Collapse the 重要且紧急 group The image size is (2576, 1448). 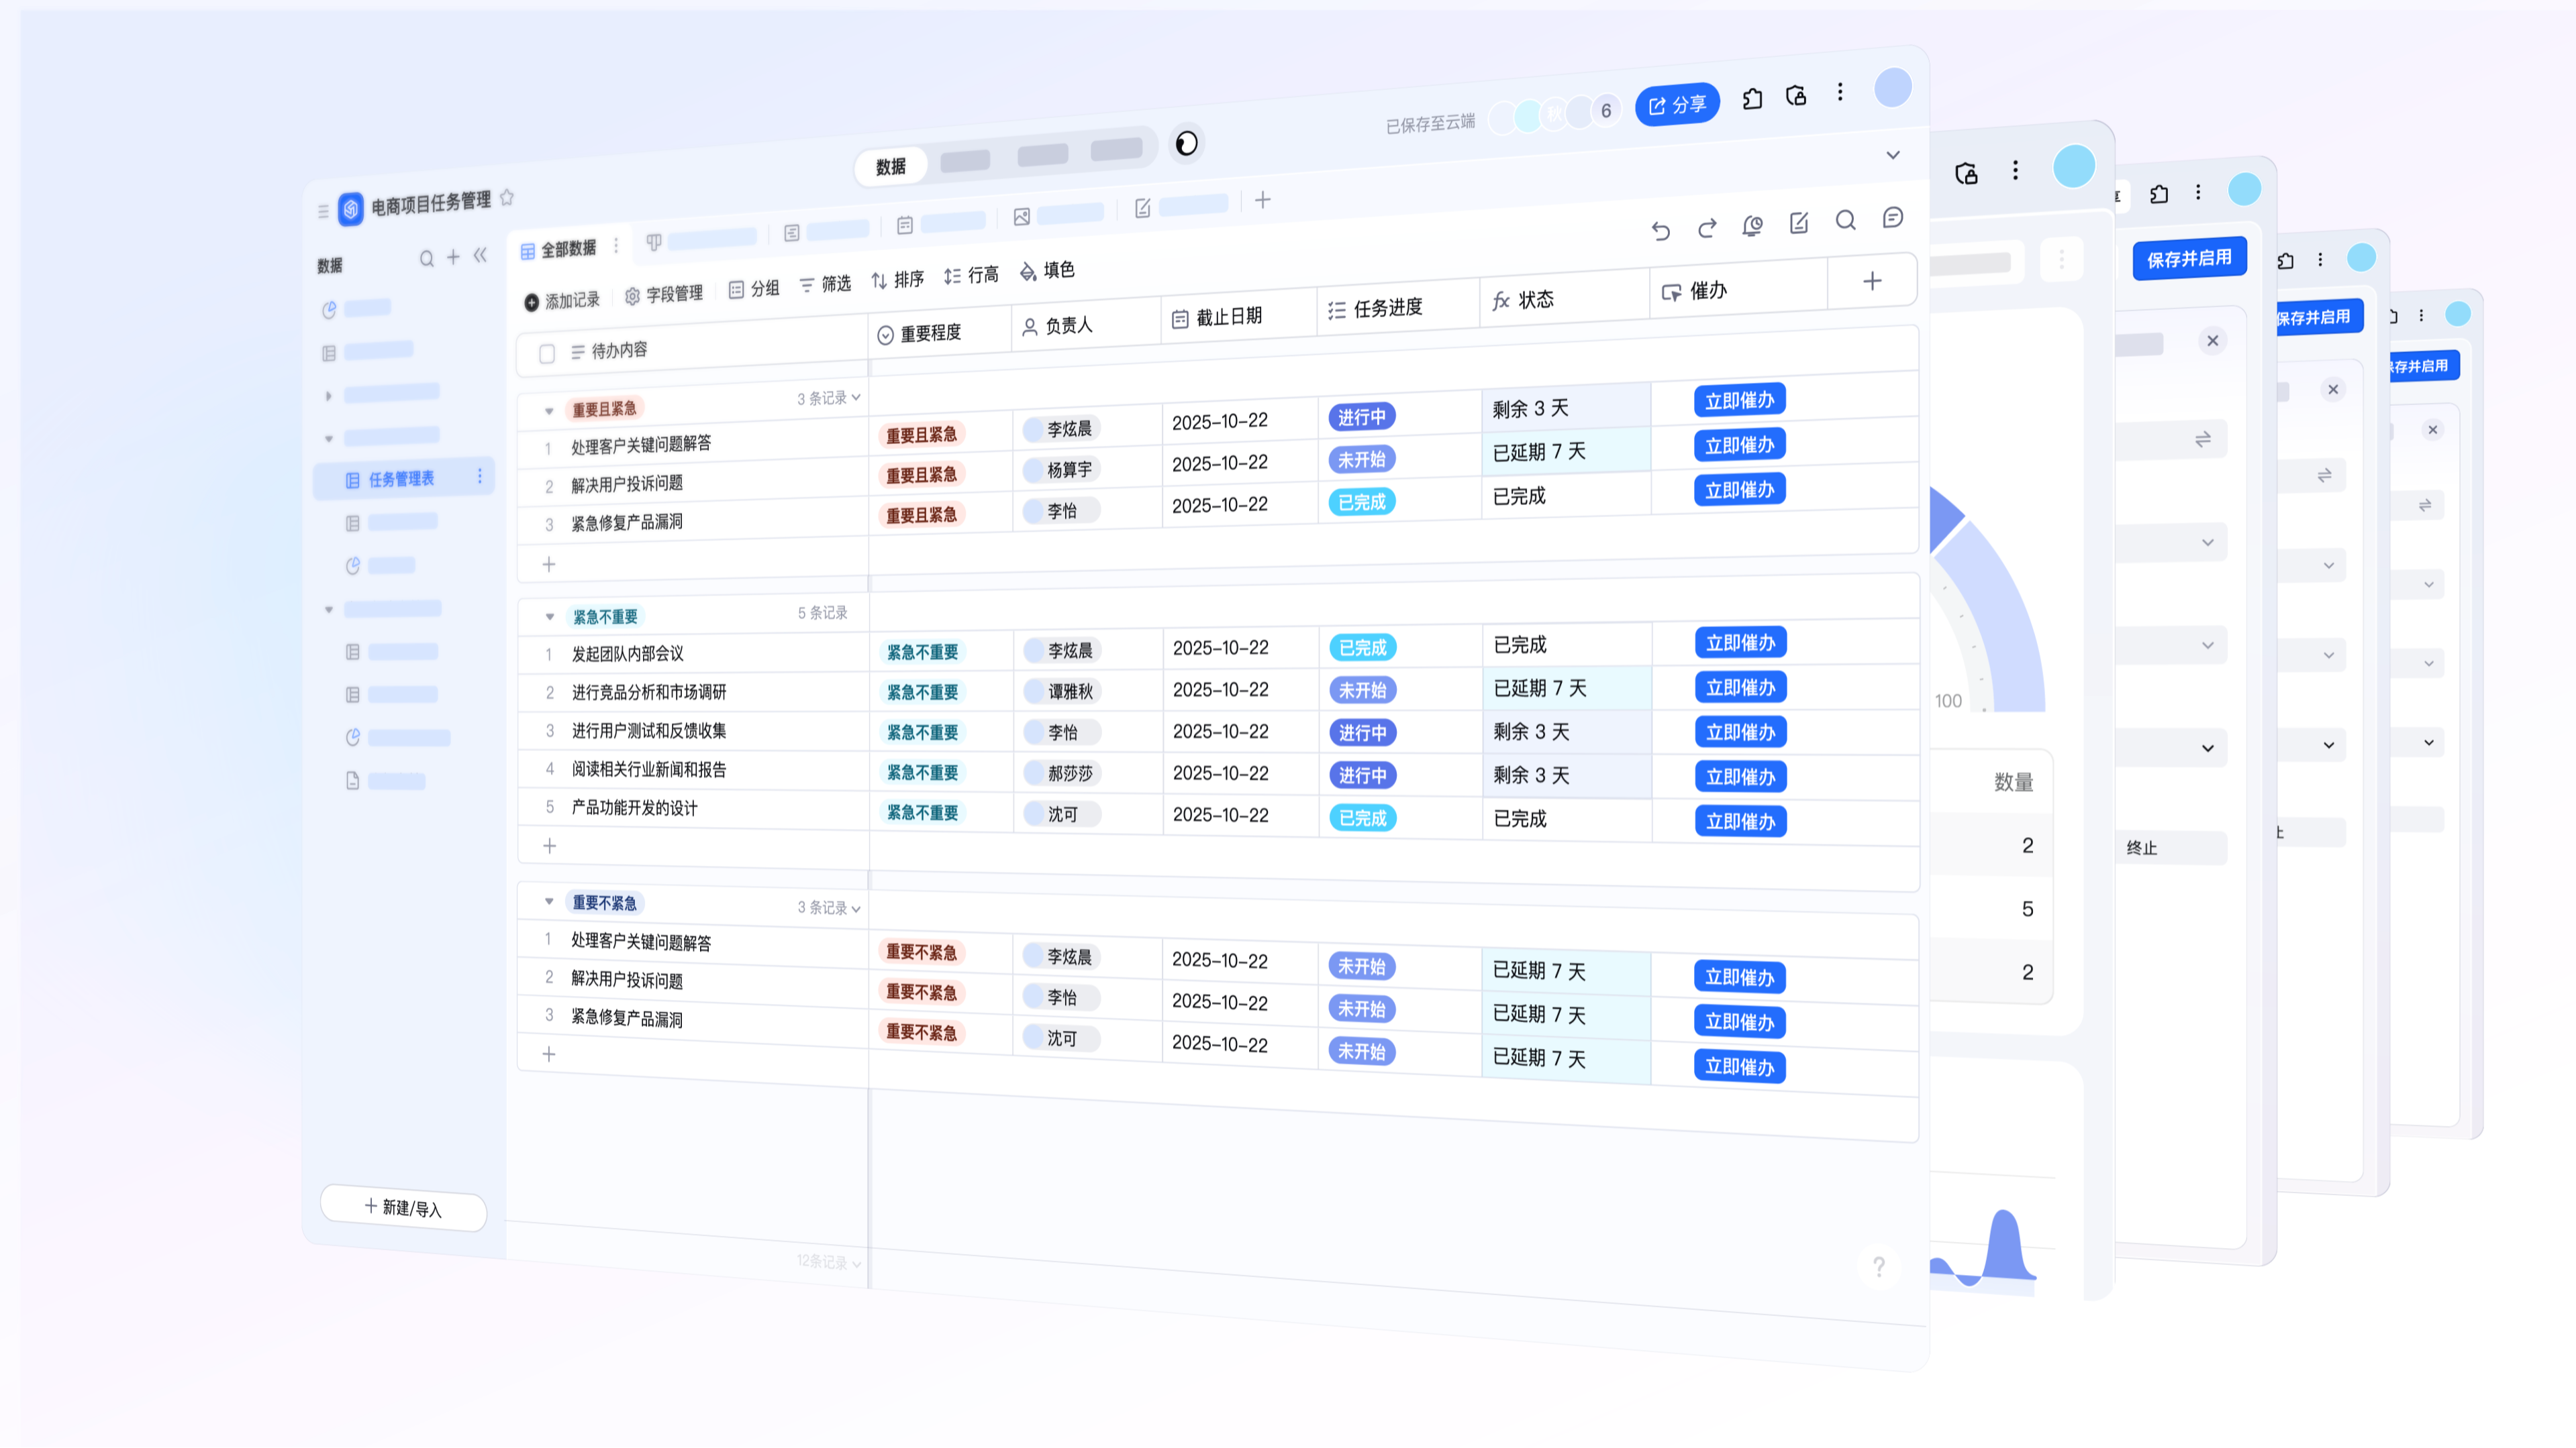(x=548, y=410)
